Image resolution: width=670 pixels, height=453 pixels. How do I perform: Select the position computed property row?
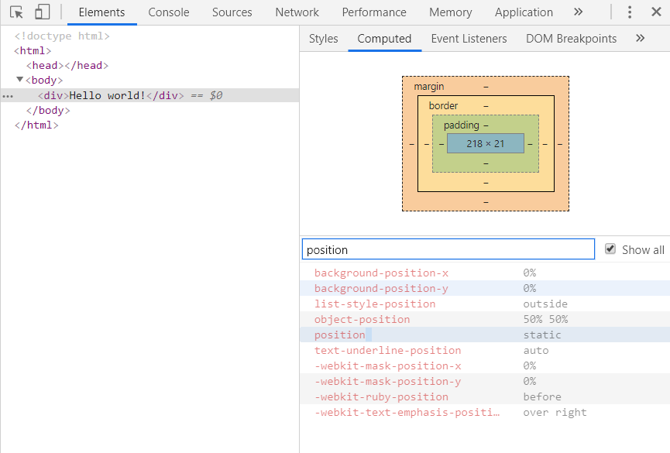click(485, 335)
